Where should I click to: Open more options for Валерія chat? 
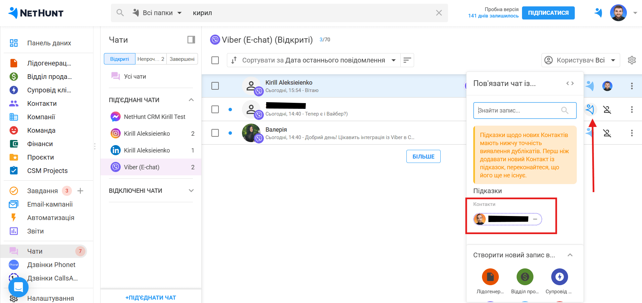[x=632, y=133]
